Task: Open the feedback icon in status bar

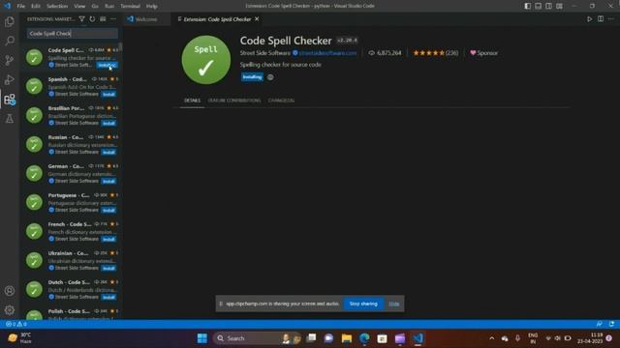Action: pos(600,324)
